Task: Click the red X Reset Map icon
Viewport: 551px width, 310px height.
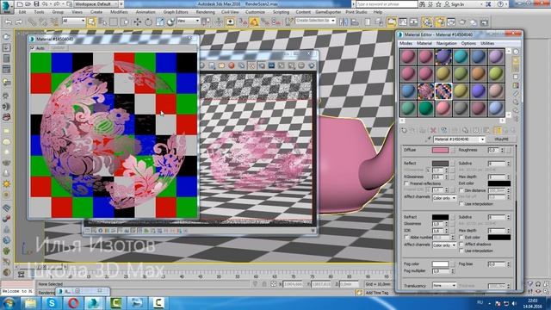Action: point(433,130)
